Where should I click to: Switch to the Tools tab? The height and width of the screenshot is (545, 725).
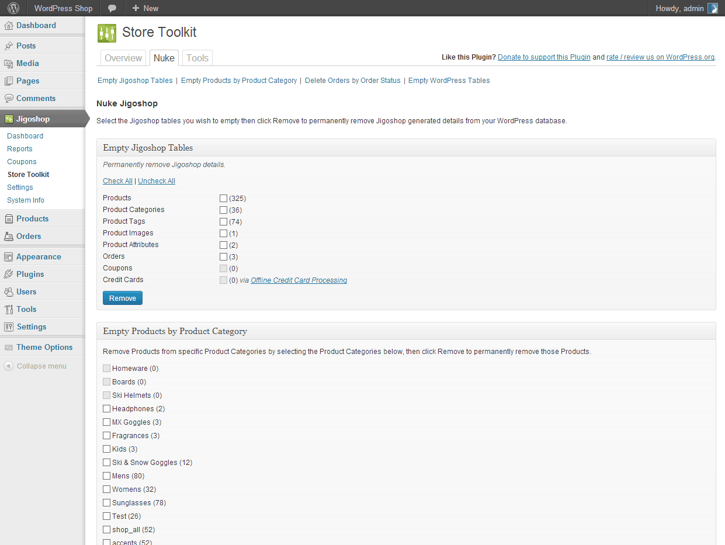click(197, 58)
